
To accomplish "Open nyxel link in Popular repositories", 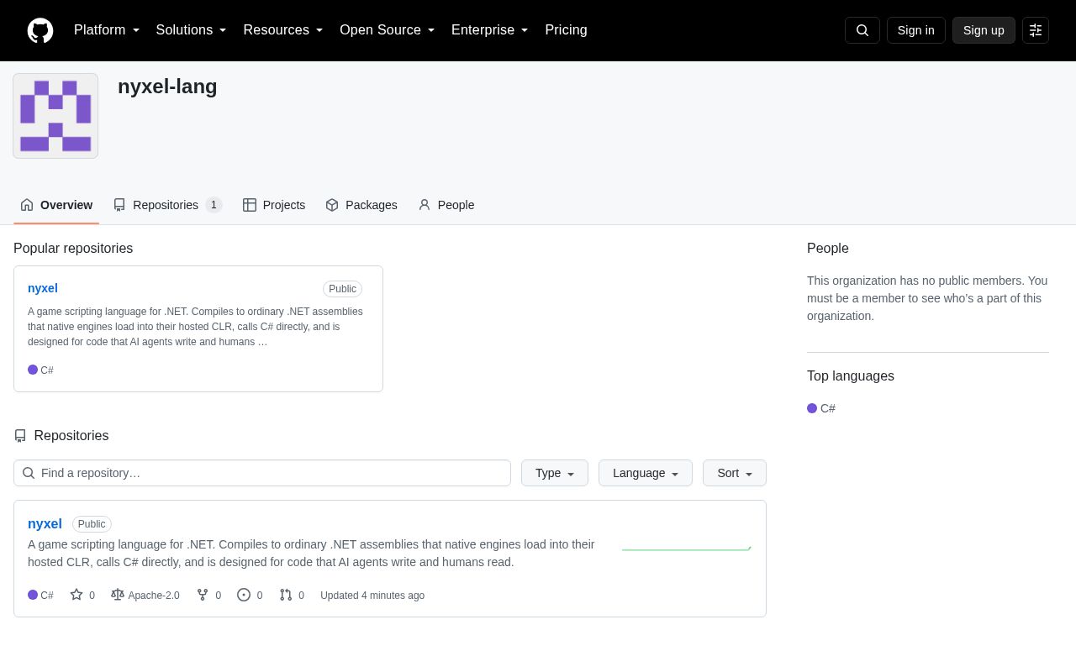I will click(x=43, y=288).
